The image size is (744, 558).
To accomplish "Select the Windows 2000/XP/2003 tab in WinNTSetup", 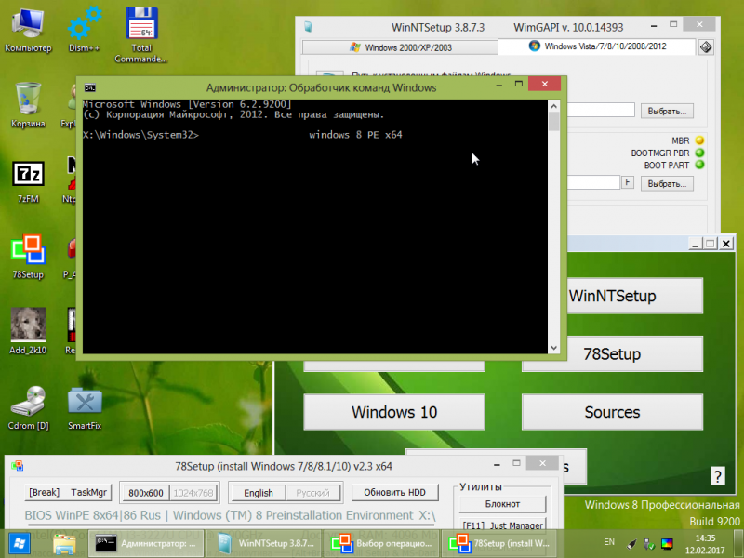I will (400, 47).
